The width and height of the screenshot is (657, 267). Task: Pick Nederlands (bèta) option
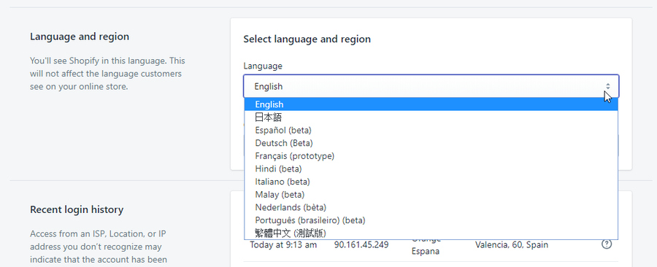coord(431,207)
